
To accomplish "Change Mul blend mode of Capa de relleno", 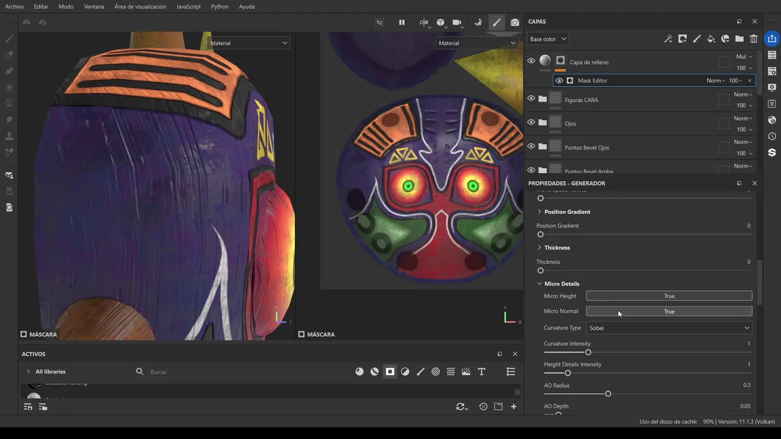I will point(744,57).
